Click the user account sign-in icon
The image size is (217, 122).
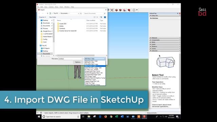pos(134,10)
